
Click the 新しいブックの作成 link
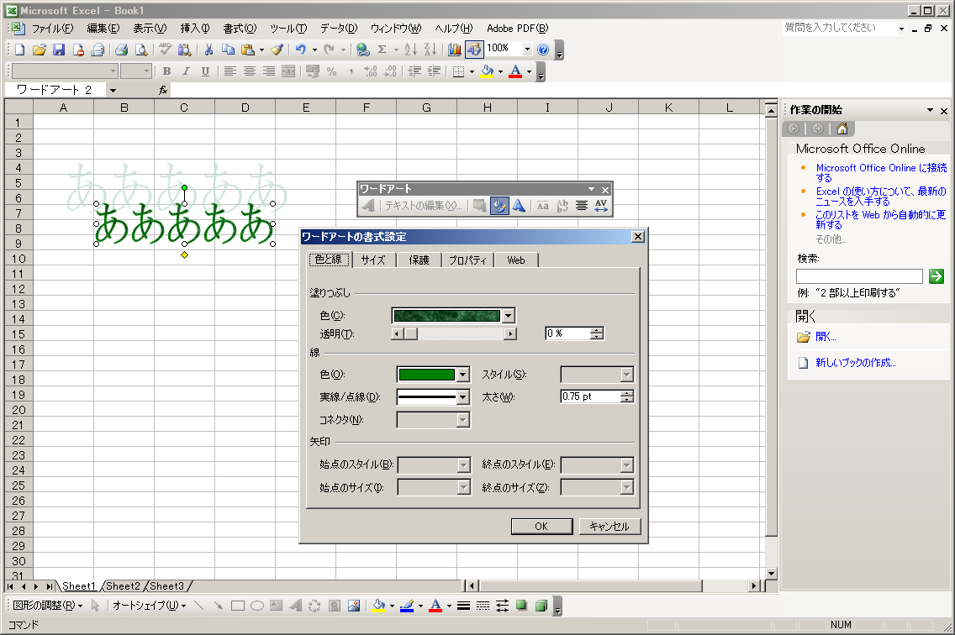coord(855,363)
